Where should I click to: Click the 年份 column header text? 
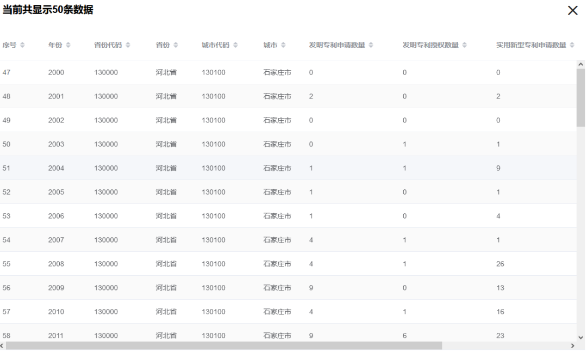(55, 45)
